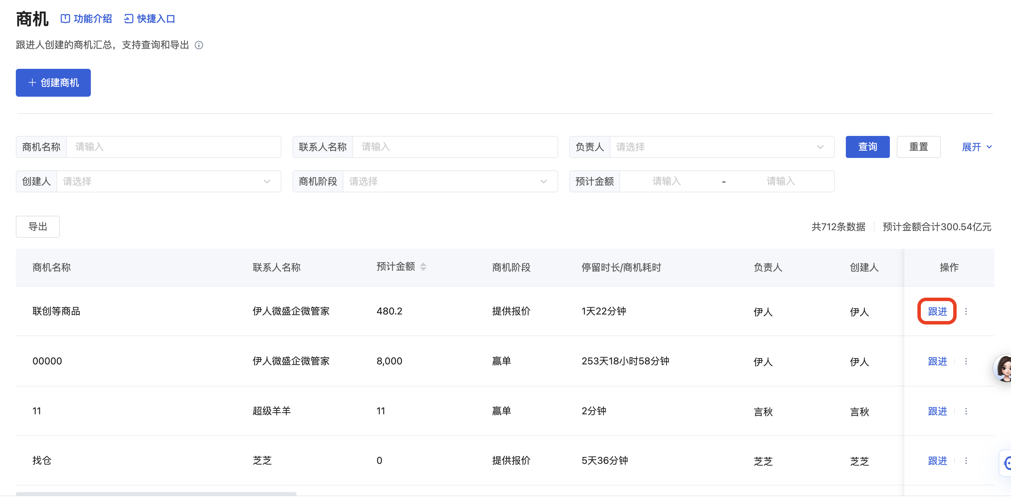Click 跟进 for row named 11
The width and height of the screenshot is (1011, 501).
pyautogui.click(x=937, y=411)
